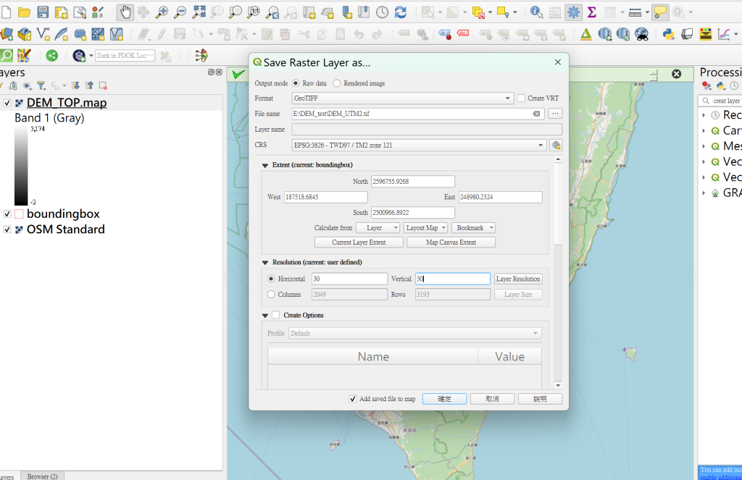Image resolution: width=742 pixels, height=480 pixels.
Task: Select the Columns resolution radio button
Action: (271, 294)
